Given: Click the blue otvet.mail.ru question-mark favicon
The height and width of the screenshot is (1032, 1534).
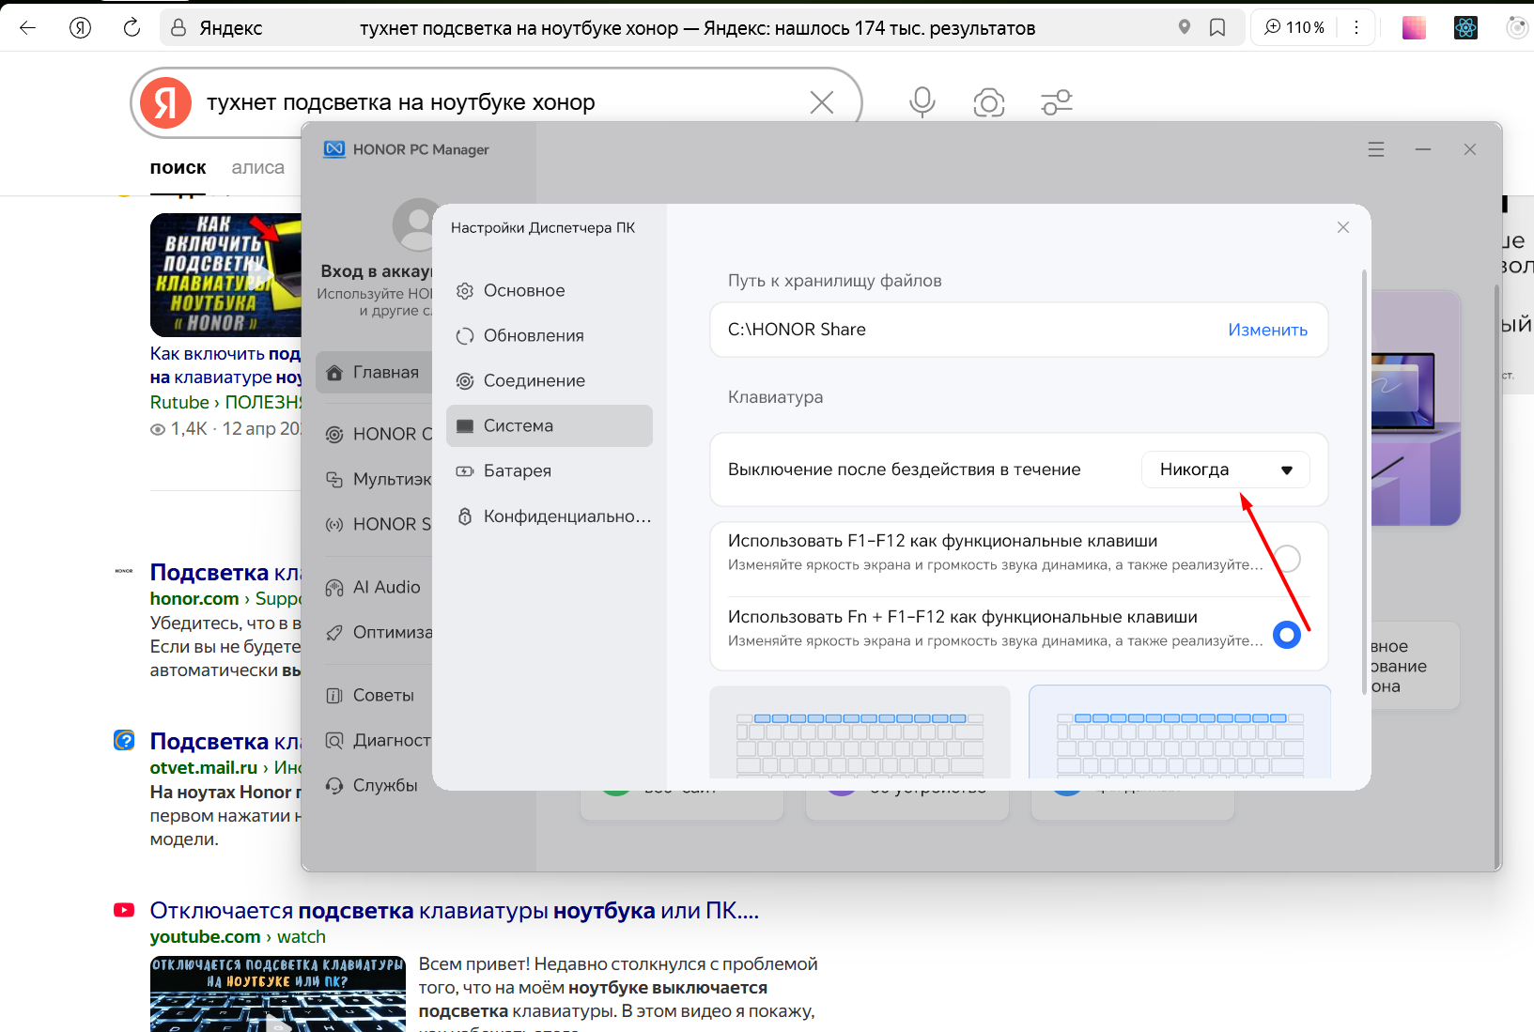Looking at the screenshot, I should coord(124,740).
